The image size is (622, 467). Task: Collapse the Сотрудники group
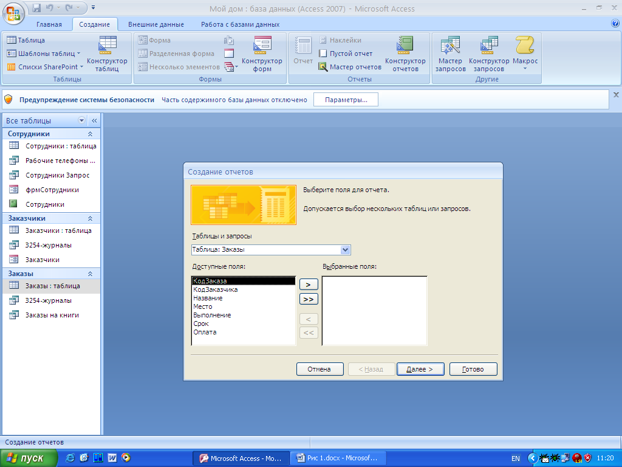click(x=90, y=134)
